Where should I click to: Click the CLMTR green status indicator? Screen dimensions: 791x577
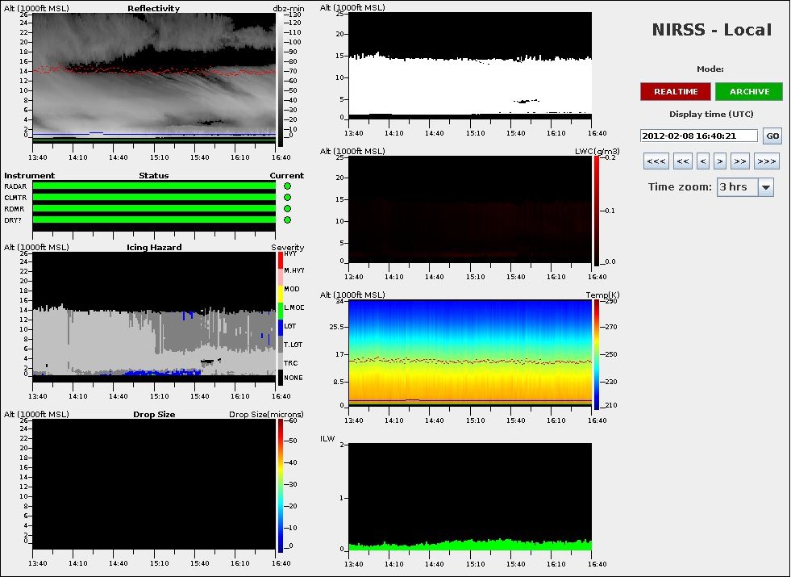point(287,197)
